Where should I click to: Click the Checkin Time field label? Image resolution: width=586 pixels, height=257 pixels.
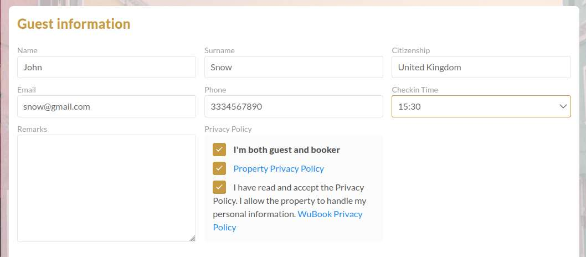click(x=415, y=90)
